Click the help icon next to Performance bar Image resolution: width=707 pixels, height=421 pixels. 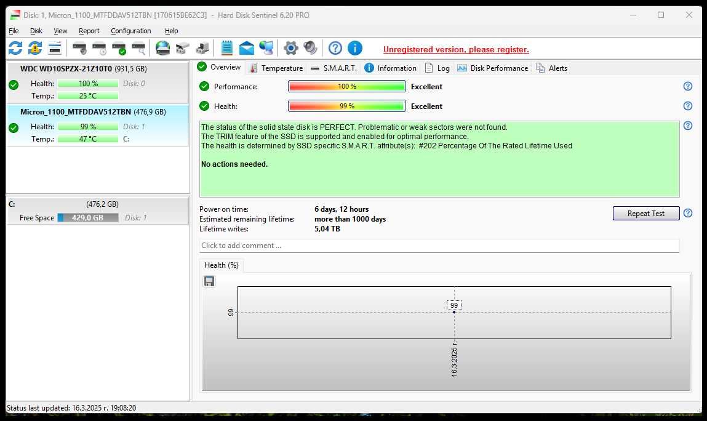click(687, 86)
